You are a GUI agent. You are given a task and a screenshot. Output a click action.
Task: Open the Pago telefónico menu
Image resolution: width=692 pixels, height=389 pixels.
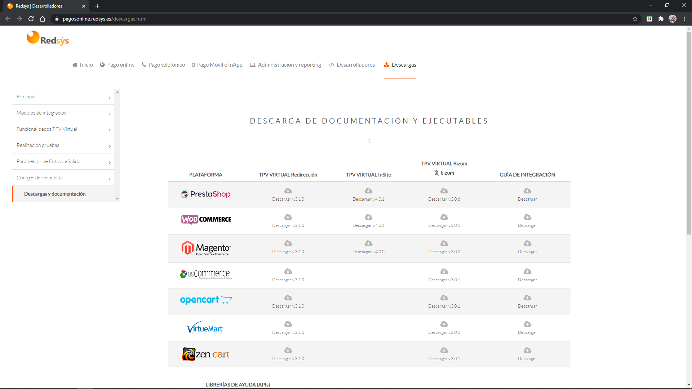[x=163, y=65]
